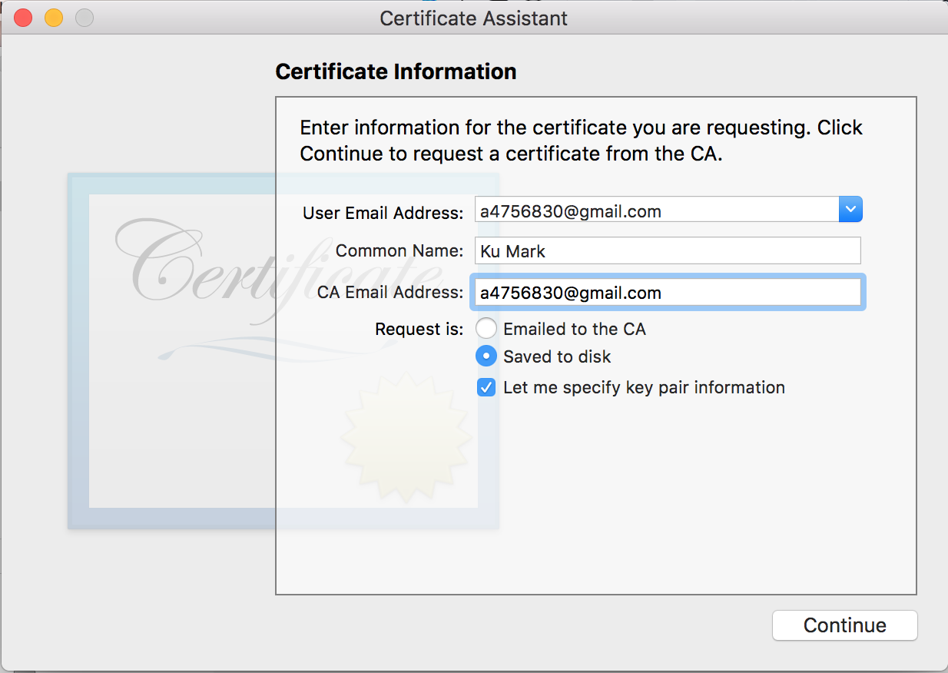The width and height of the screenshot is (948, 673).
Task: Click the Request is label
Action: [x=419, y=330]
